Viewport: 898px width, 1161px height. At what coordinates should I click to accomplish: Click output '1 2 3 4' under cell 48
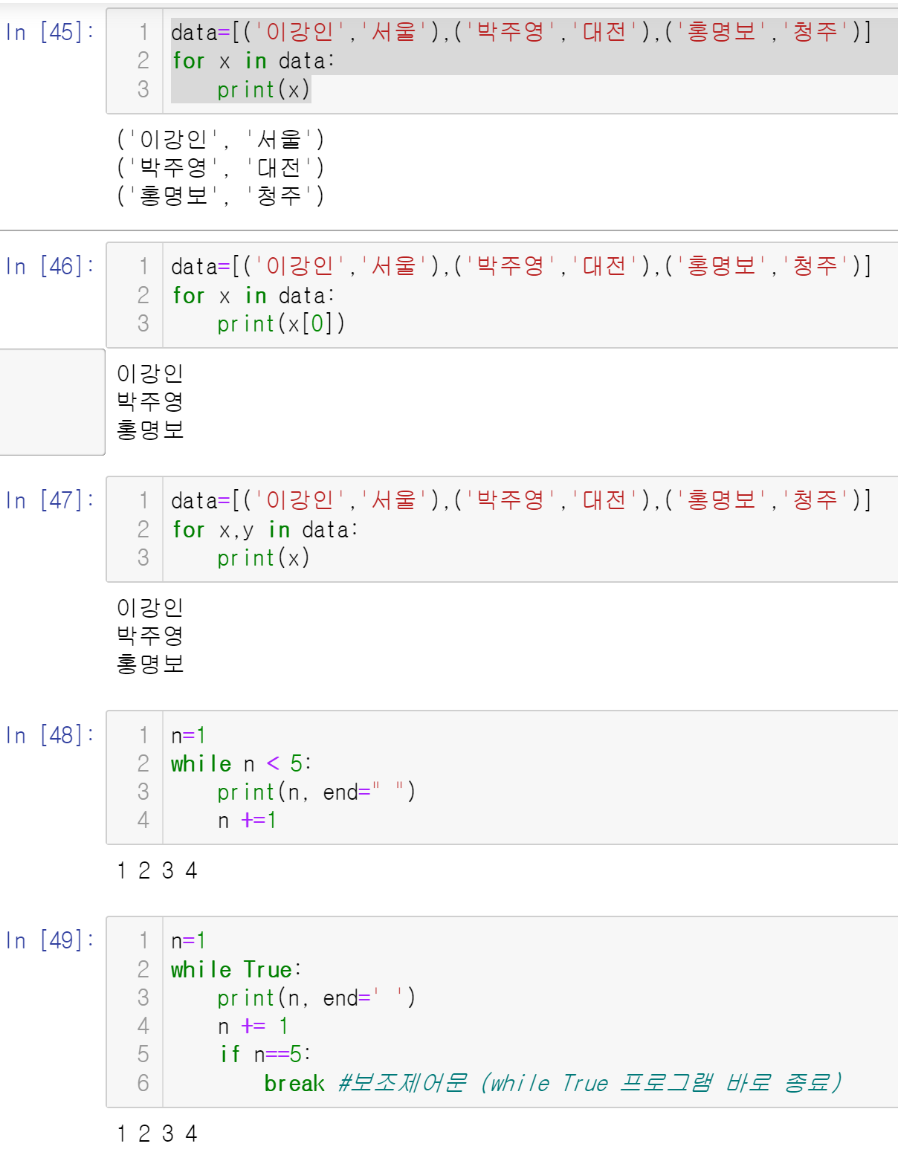click(x=157, y=870)
